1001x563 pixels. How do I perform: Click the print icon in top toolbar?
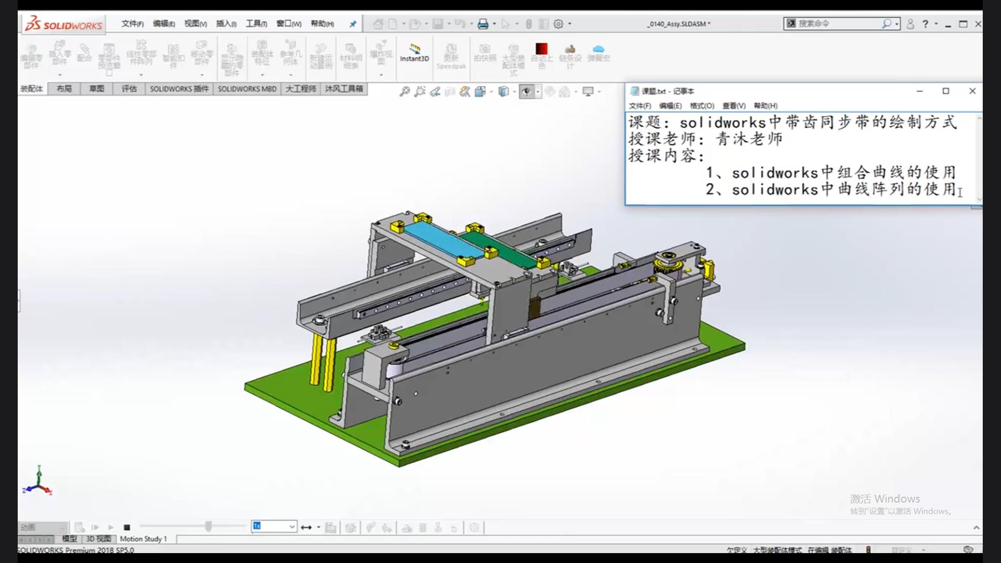pyautogui.click(x=483, y=24)
